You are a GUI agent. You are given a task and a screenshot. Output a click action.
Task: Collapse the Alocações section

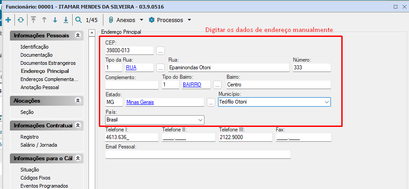click(x=78, y=101)
